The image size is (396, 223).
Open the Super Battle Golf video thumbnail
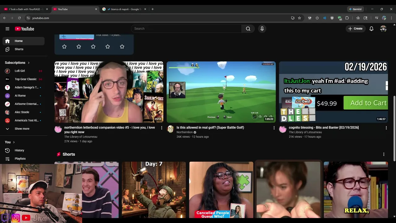(221, 92)
